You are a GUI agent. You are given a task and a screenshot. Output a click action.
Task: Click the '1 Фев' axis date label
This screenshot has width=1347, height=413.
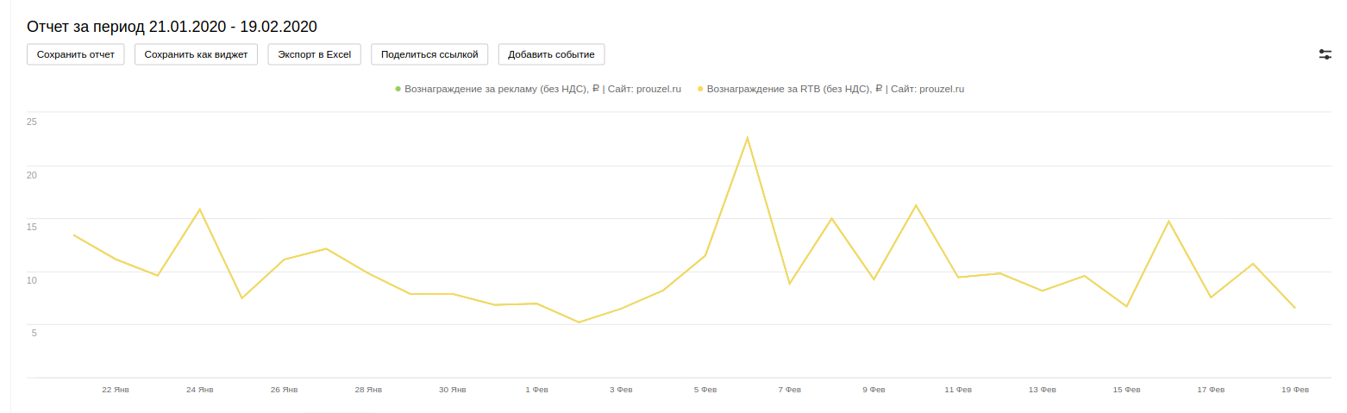coord(536,390)
